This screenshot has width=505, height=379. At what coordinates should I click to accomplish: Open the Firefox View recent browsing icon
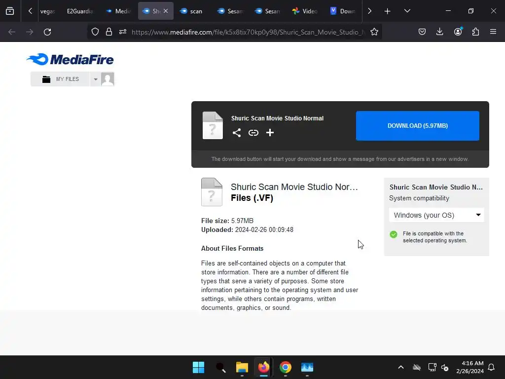click(x=10, y=11)
